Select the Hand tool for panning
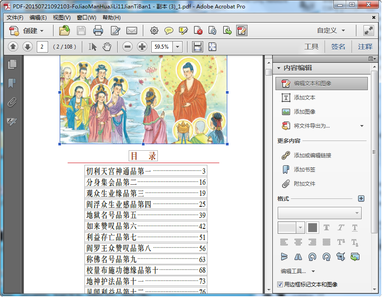Image resolution: width=382 pixels, height=297 pixels. point(107,46)
